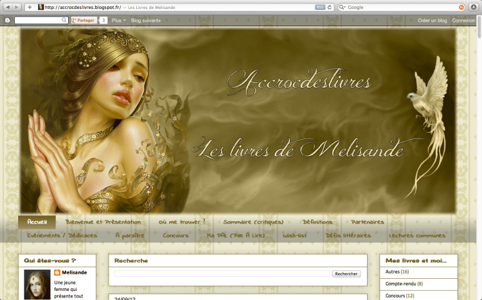Viewport: 482px width, 300px height.
Task: Click the site favicon in the address bar
Action: [x=40, y=7]
